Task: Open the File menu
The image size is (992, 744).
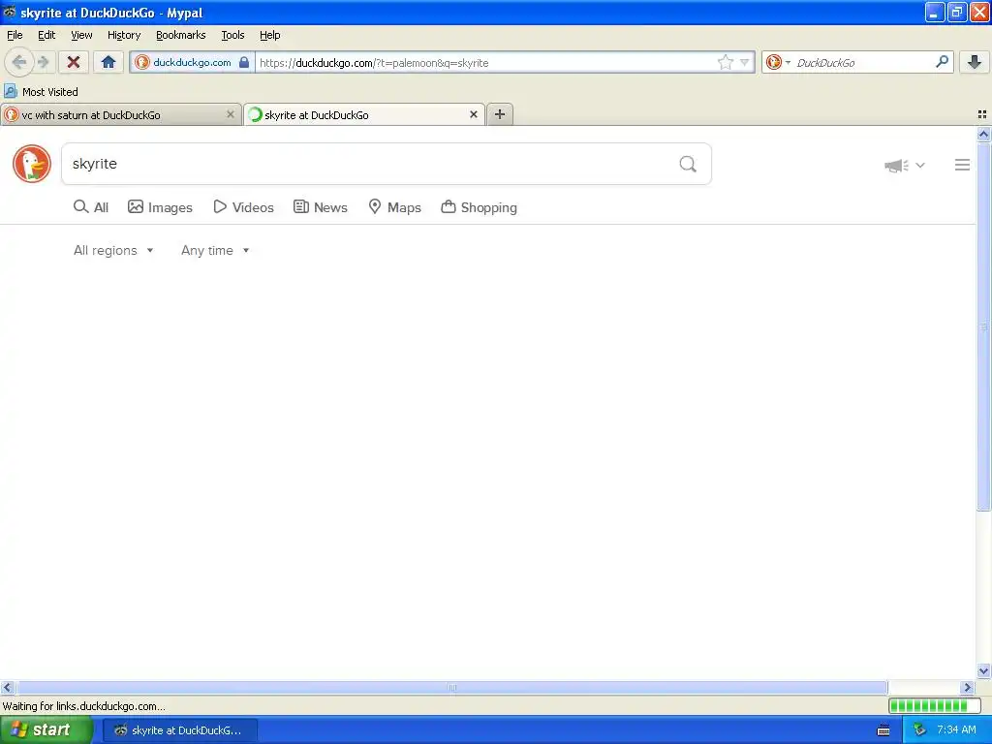Action: 15,35
